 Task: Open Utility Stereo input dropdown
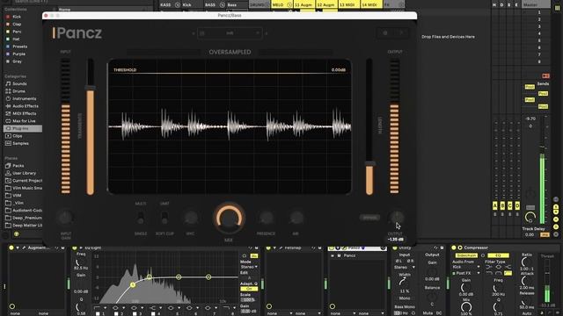[405, 267]
